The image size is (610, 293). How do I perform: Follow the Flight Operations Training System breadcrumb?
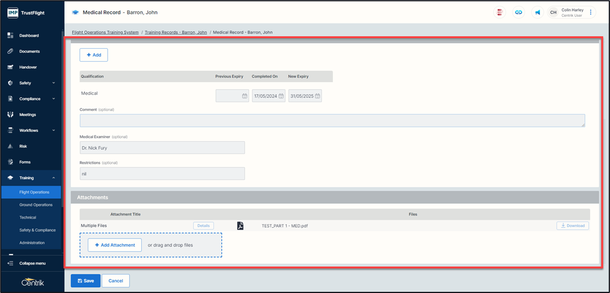105,33
